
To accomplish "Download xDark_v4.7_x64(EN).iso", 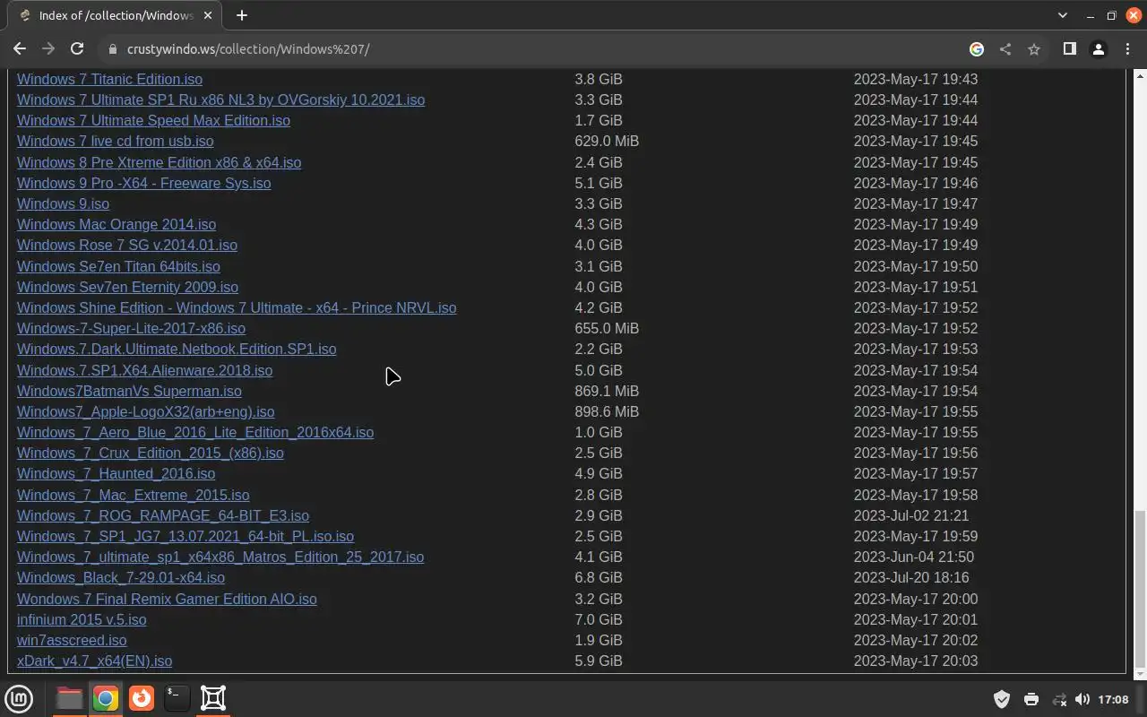I will tap(94, 661).
